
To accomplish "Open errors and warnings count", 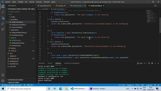I will click(30, 85).
